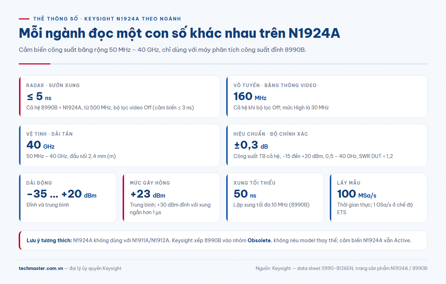Select the text 'Cả hệ khi bộ lọc Off; mức High là 30 MHz'
Screen dimensions: 446x284
coord(281,108)
